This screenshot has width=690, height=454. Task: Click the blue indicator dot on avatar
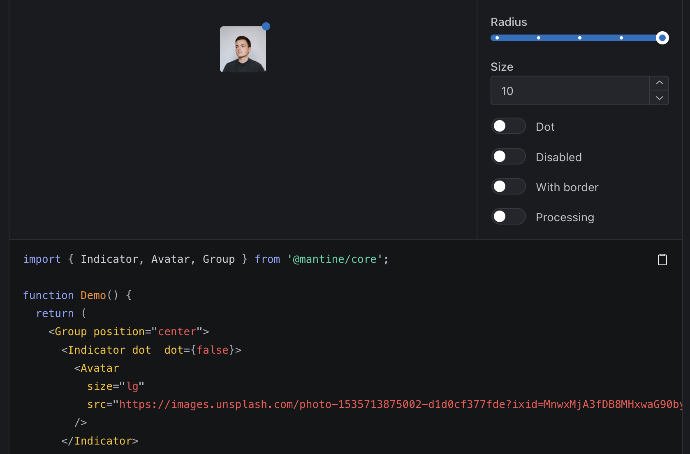(x=266, y=26)
